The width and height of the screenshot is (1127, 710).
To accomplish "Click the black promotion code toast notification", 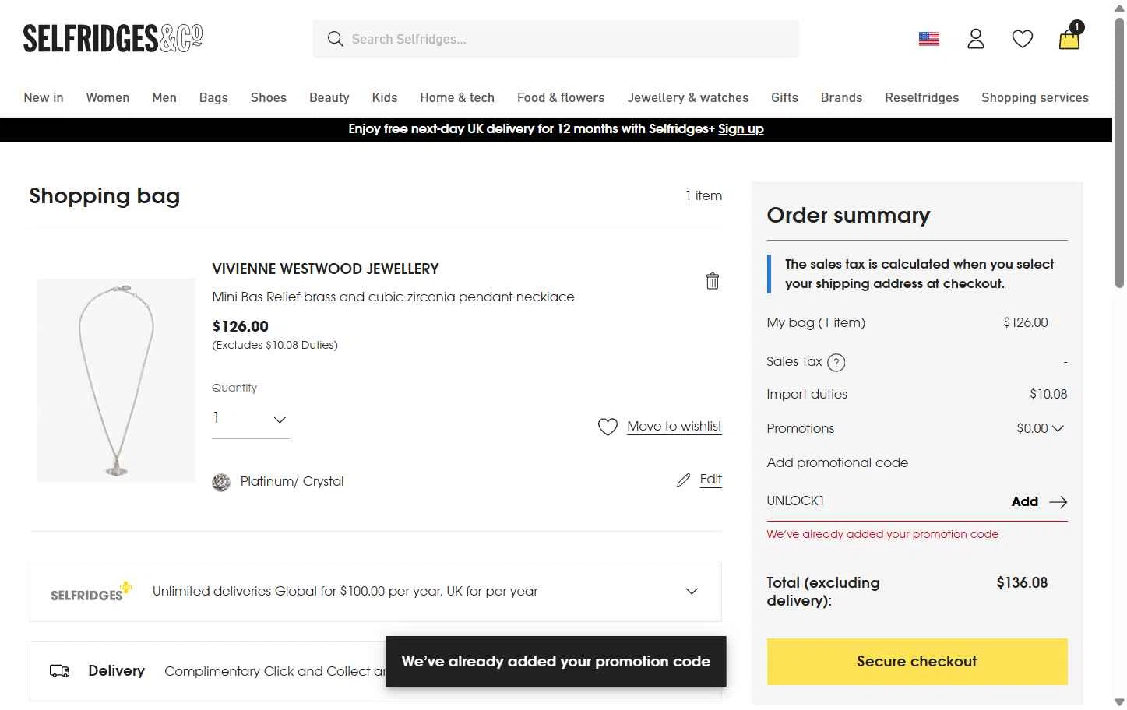I will [x=556, y=662].
